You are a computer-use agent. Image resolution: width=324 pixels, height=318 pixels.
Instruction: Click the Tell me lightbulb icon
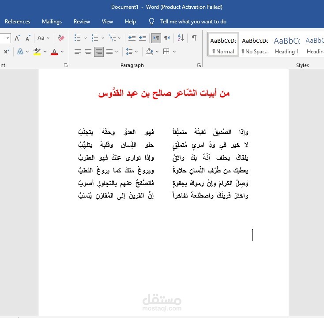pos(151,22)
